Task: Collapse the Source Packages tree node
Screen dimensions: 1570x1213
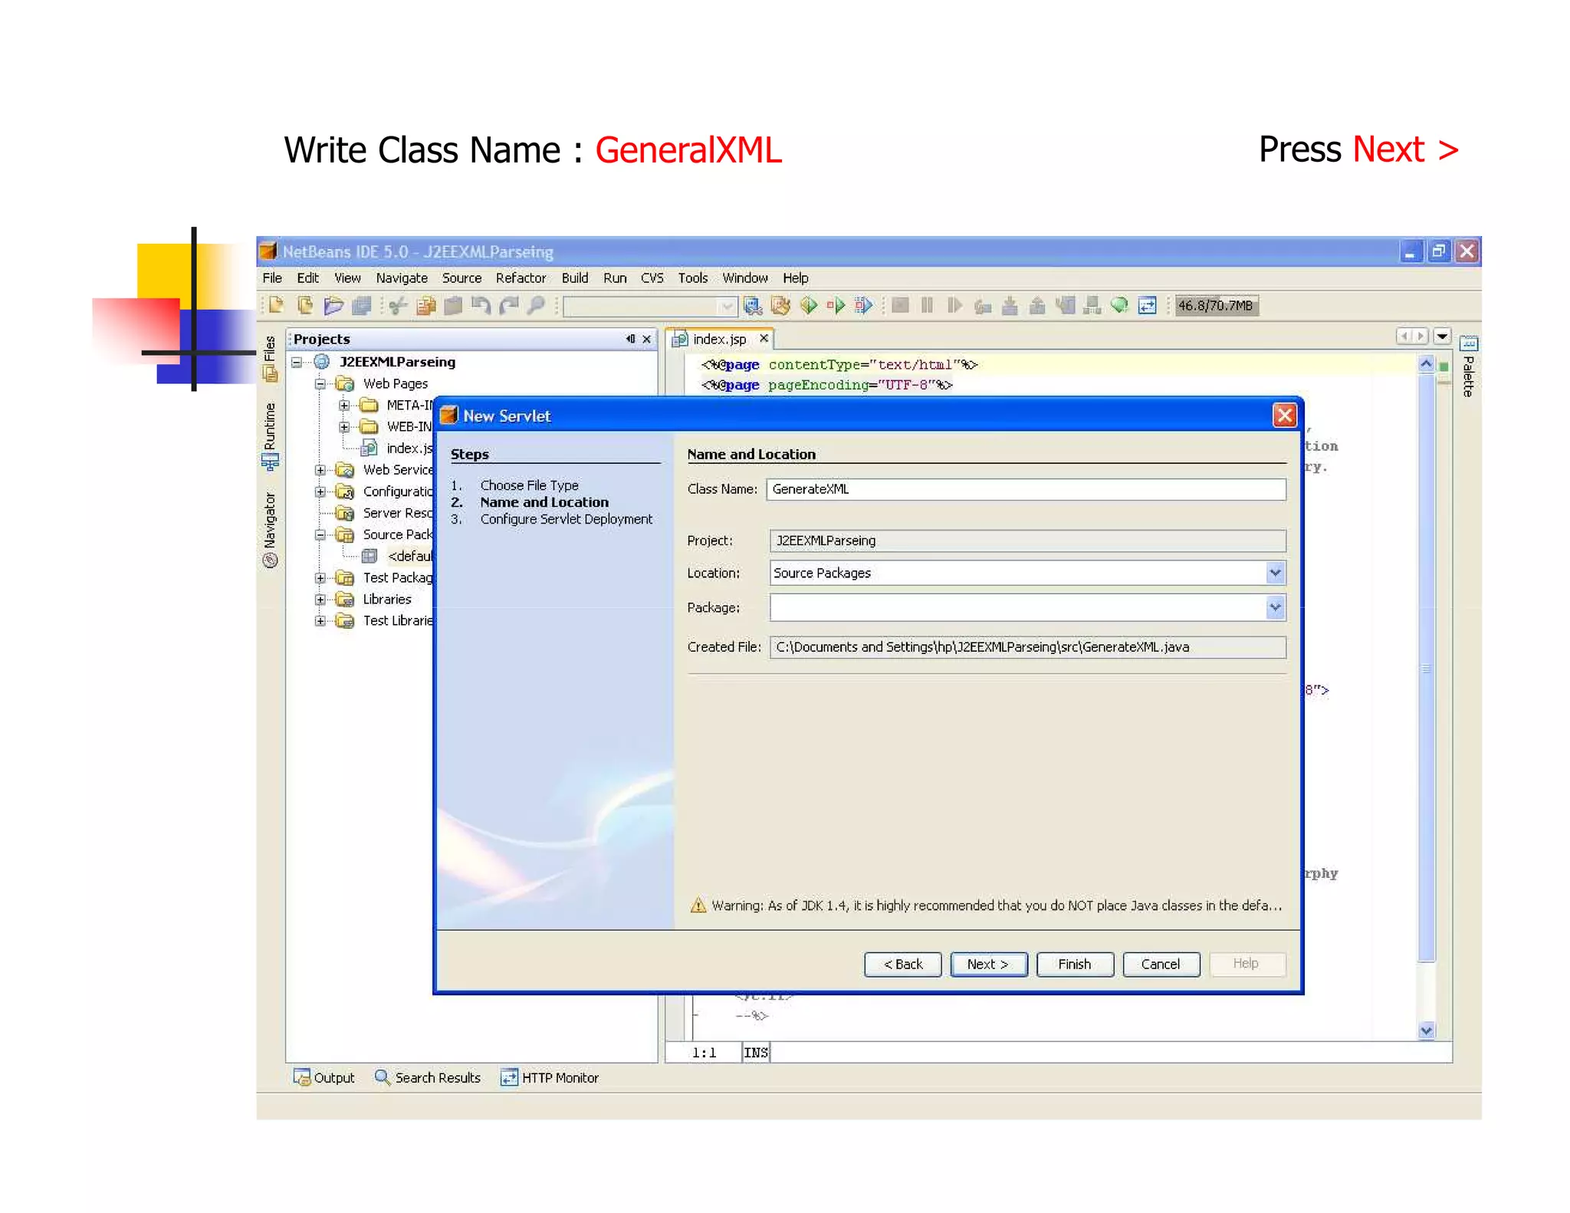Action: click(x=320, y=534)
